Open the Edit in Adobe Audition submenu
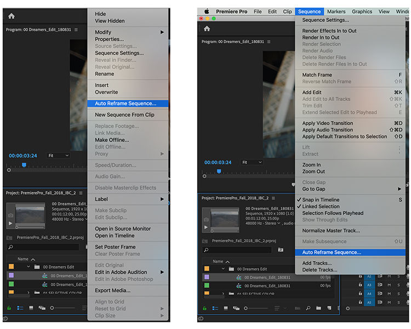 point(128,272)
